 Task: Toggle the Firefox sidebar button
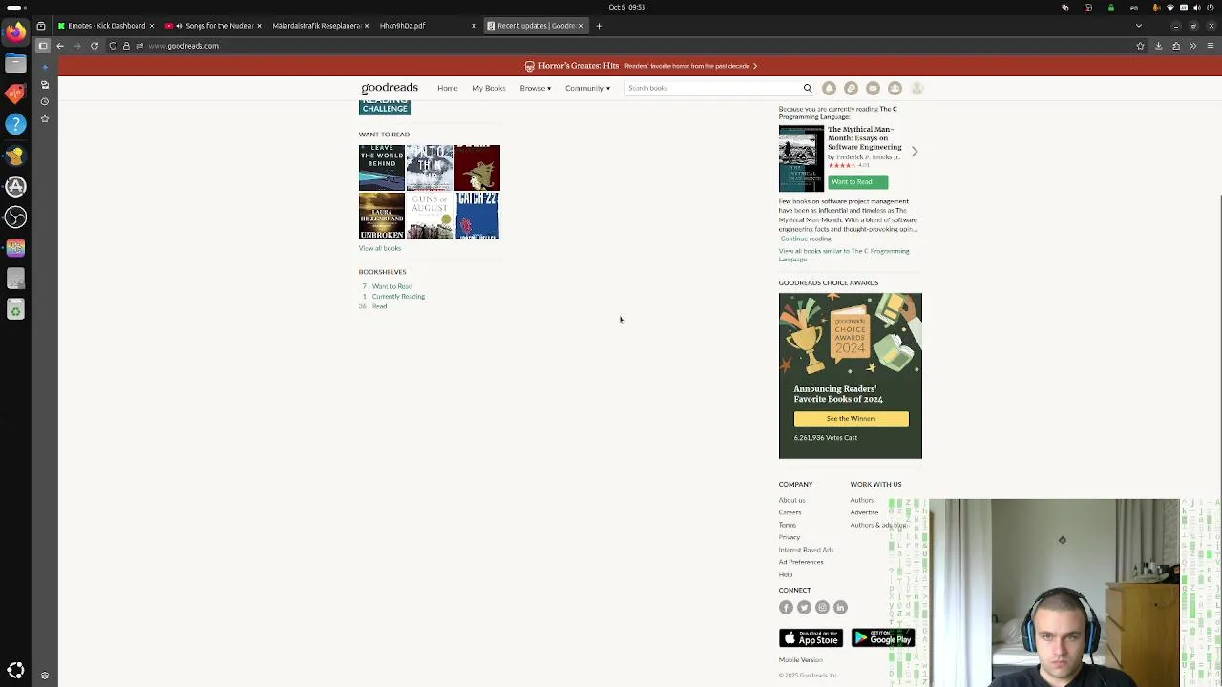pos(43,46)
